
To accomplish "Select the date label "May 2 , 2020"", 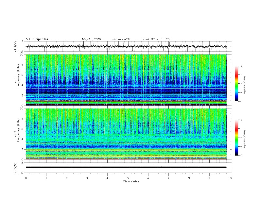I will (91, 39).
